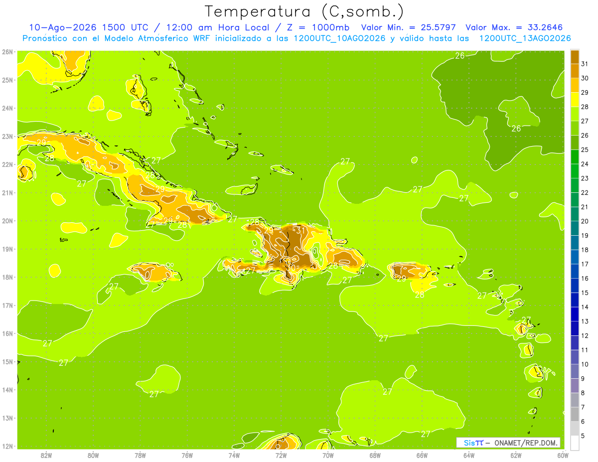Viewport: 598px width, 462px height.
Task: Click the 12N latitude axis label
Action: 7,446
